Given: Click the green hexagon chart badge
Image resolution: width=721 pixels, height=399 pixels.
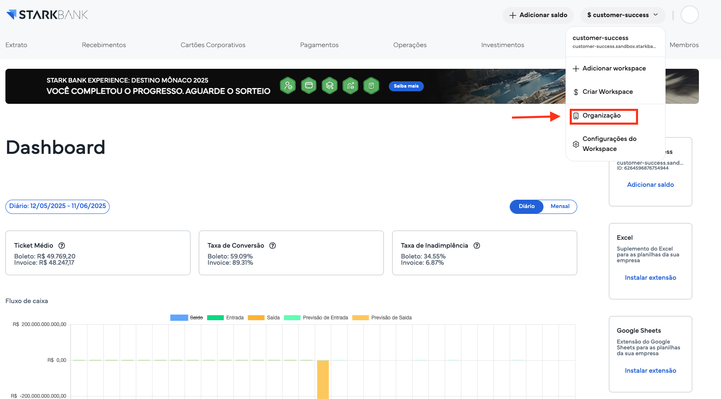Looking at the screenshot, I should [x=350, y=86].
